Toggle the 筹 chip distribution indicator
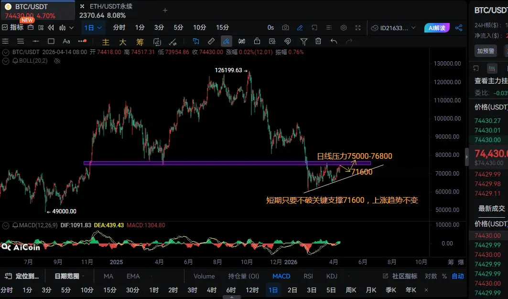The height and width of the screenshot is (299, 508). pos(140,42)
